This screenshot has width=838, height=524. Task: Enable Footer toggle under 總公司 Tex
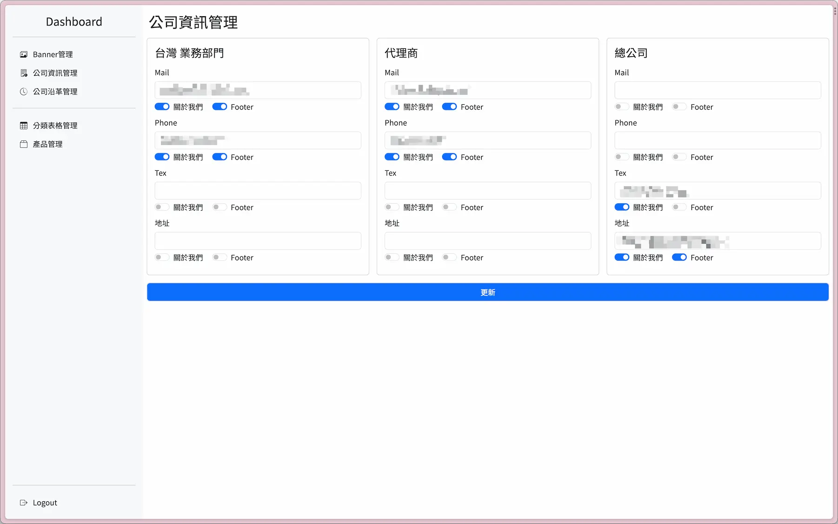pos(679,207)
